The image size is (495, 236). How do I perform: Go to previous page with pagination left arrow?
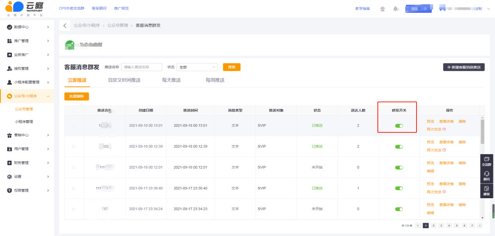(418, 225)
